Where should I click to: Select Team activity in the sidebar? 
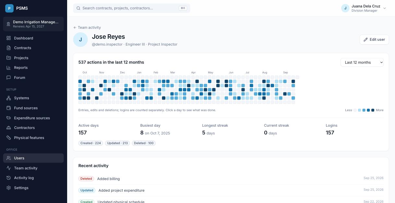(33, 168)
